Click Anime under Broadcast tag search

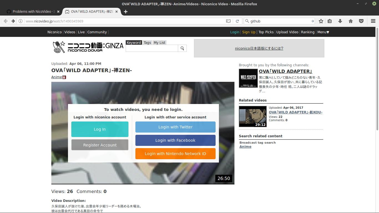point(245,147)
